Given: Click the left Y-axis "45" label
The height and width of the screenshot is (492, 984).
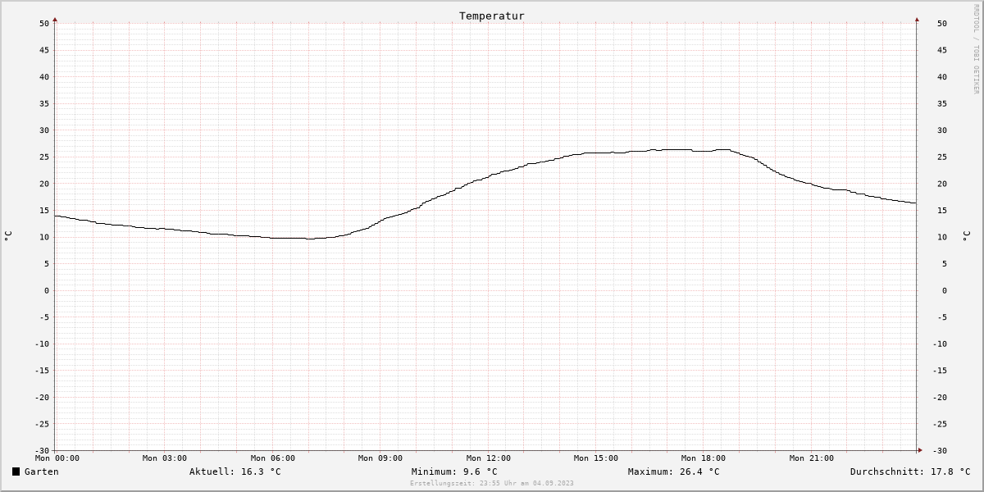Looking at the screenshot, I should (44, 50).
